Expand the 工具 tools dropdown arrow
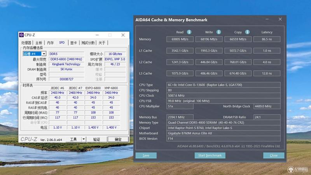Image resolution: width=311 pixels, height=175 pixels. (x=84, y=139)
